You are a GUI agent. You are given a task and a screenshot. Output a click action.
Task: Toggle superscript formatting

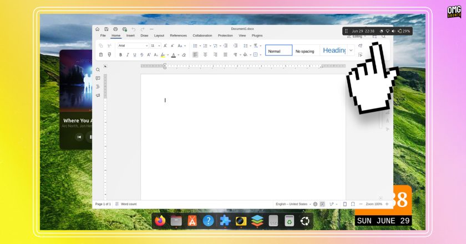pyautogui.click(x=149, y=55)
